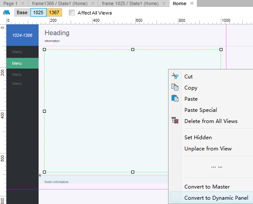This screenshot has width=253, height=204.
Task: Switch to the Base adaptive view
Action: pos(22,12)
